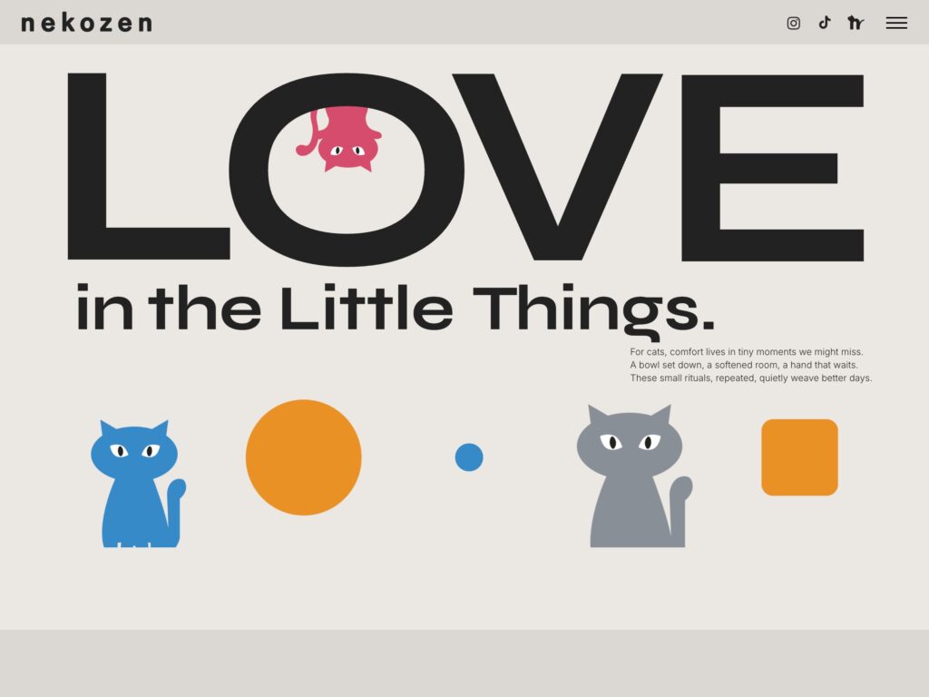This screenshot has width=929, height=697.
Task: Click the third social icon beside TikTok
Action: tap(856, 23)
